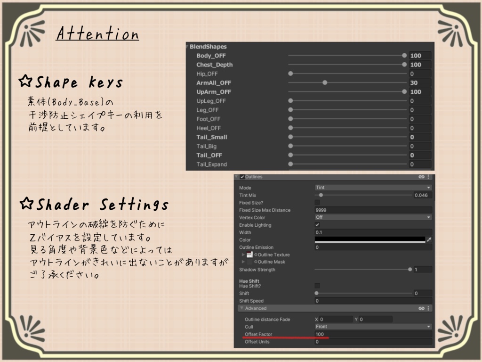The width and height of the screenshot is (482, 362).
Task: Open the Cull dropdown set to Front
Action: (x=373, y=327)
